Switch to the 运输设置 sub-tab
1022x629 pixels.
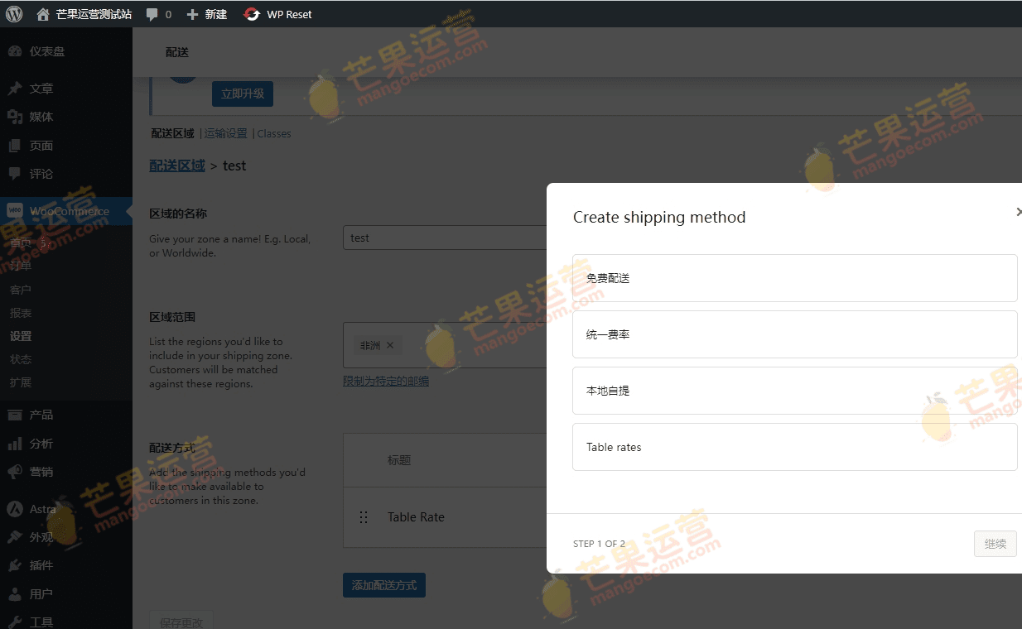(225, 133)
